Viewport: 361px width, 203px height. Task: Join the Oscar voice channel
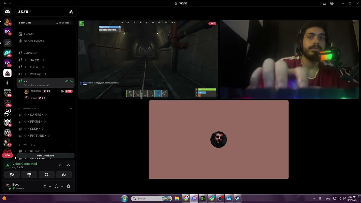45,67
